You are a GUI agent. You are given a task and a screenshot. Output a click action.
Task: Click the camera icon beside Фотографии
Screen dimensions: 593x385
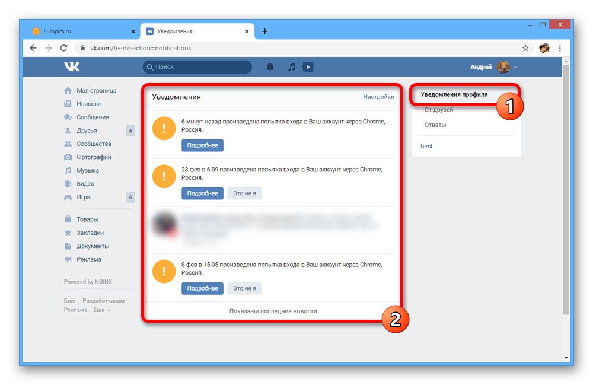pyautogui.click(x=68, y=157)
